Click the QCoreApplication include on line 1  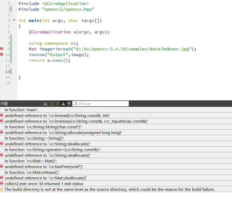pyautogui.click(x=65, y=4)
